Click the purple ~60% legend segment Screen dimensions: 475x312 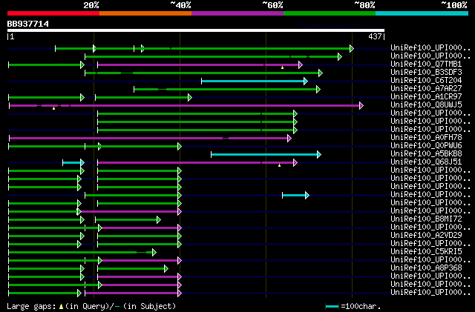[x=237, y=13]
